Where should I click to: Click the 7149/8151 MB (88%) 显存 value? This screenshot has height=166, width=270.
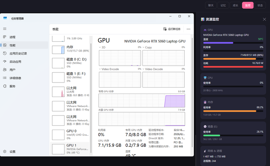252,55
